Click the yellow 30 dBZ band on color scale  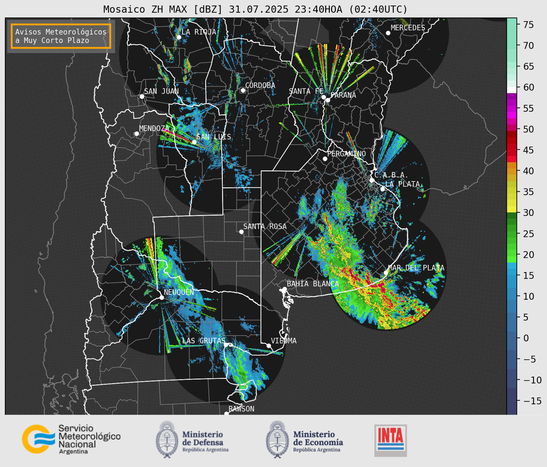click(x=512, y=209)
